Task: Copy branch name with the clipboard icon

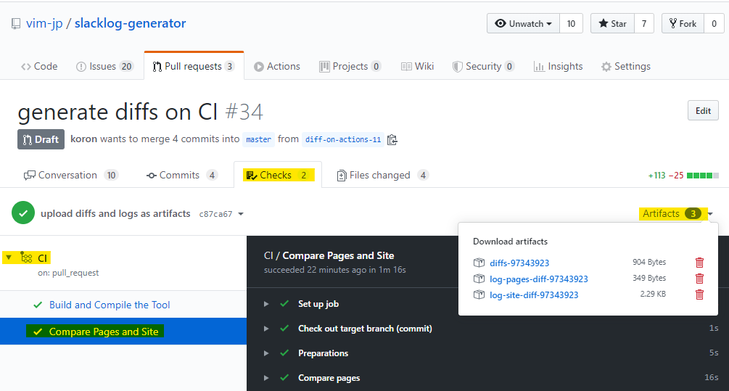Action: [392, 139]
